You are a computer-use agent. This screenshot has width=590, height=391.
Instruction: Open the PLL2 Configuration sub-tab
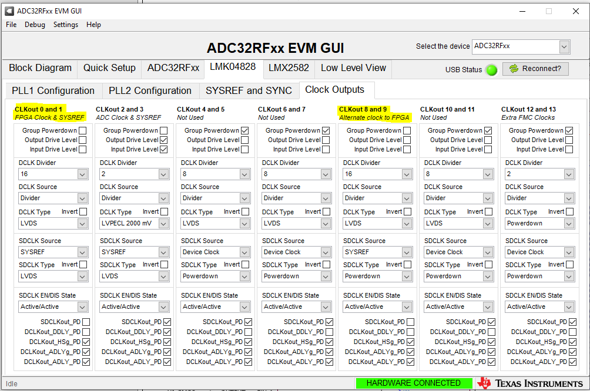(x=150, y=91)
